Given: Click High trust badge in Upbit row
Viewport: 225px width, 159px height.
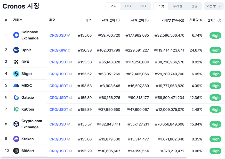Looking at the screenshot, I should 215,50.
